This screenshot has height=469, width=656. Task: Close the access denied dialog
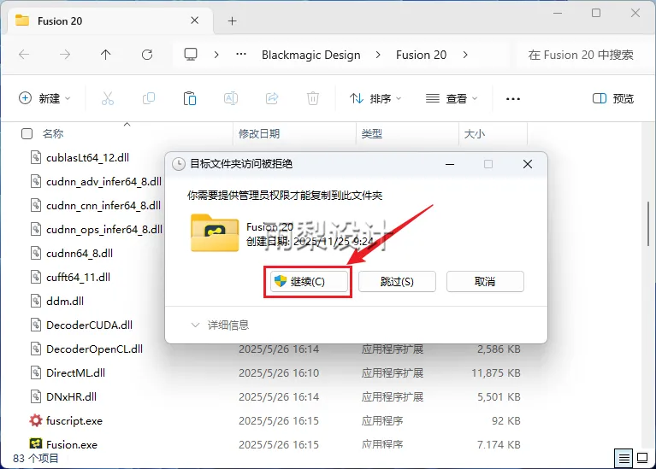528,164
